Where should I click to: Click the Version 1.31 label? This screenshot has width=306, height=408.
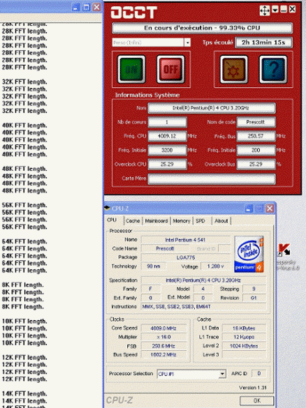click(253, 388)
